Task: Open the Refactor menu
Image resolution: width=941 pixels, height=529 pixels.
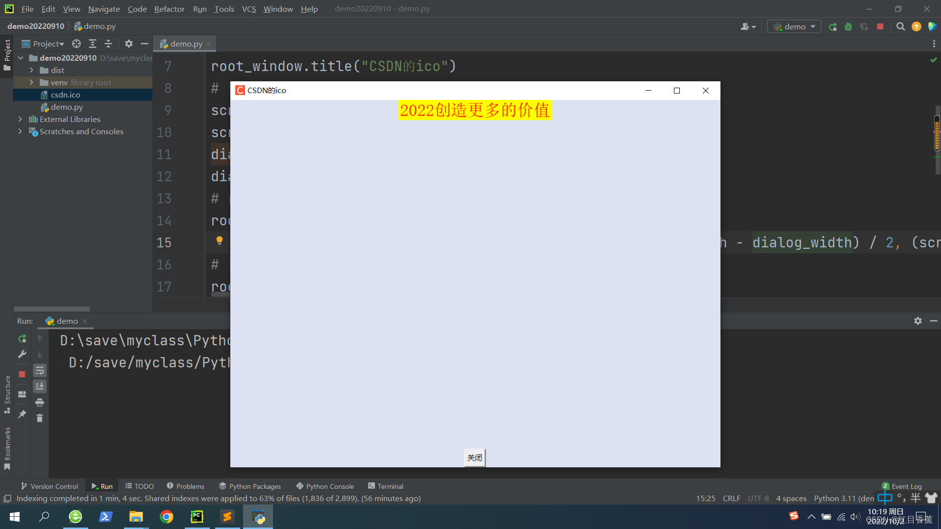Action: pos(169,9)
